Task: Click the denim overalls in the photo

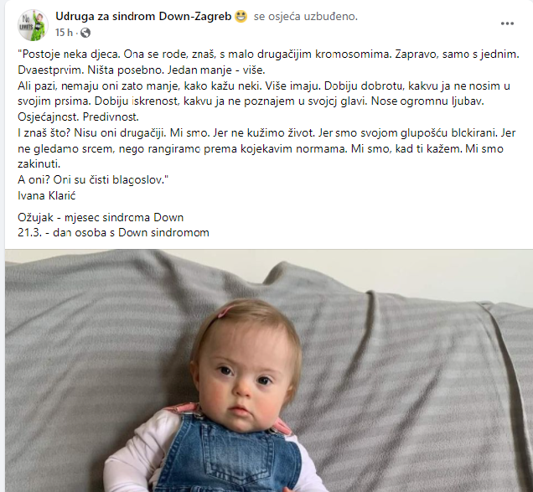Action: coord(227,456)
